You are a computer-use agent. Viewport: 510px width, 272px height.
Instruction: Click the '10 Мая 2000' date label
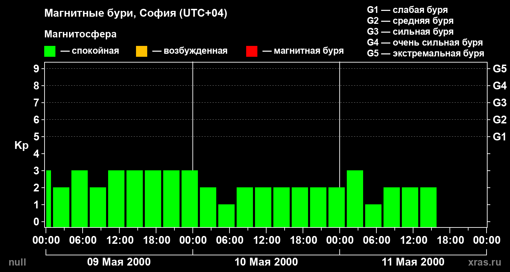[266, 262]
